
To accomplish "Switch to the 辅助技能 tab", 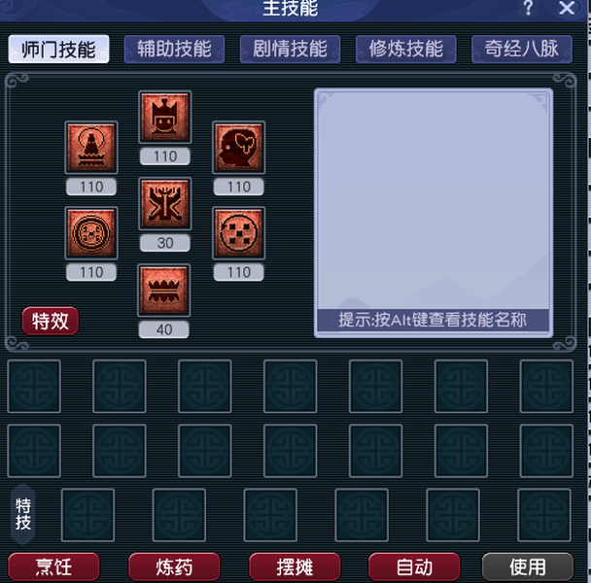I will (174, 49).
